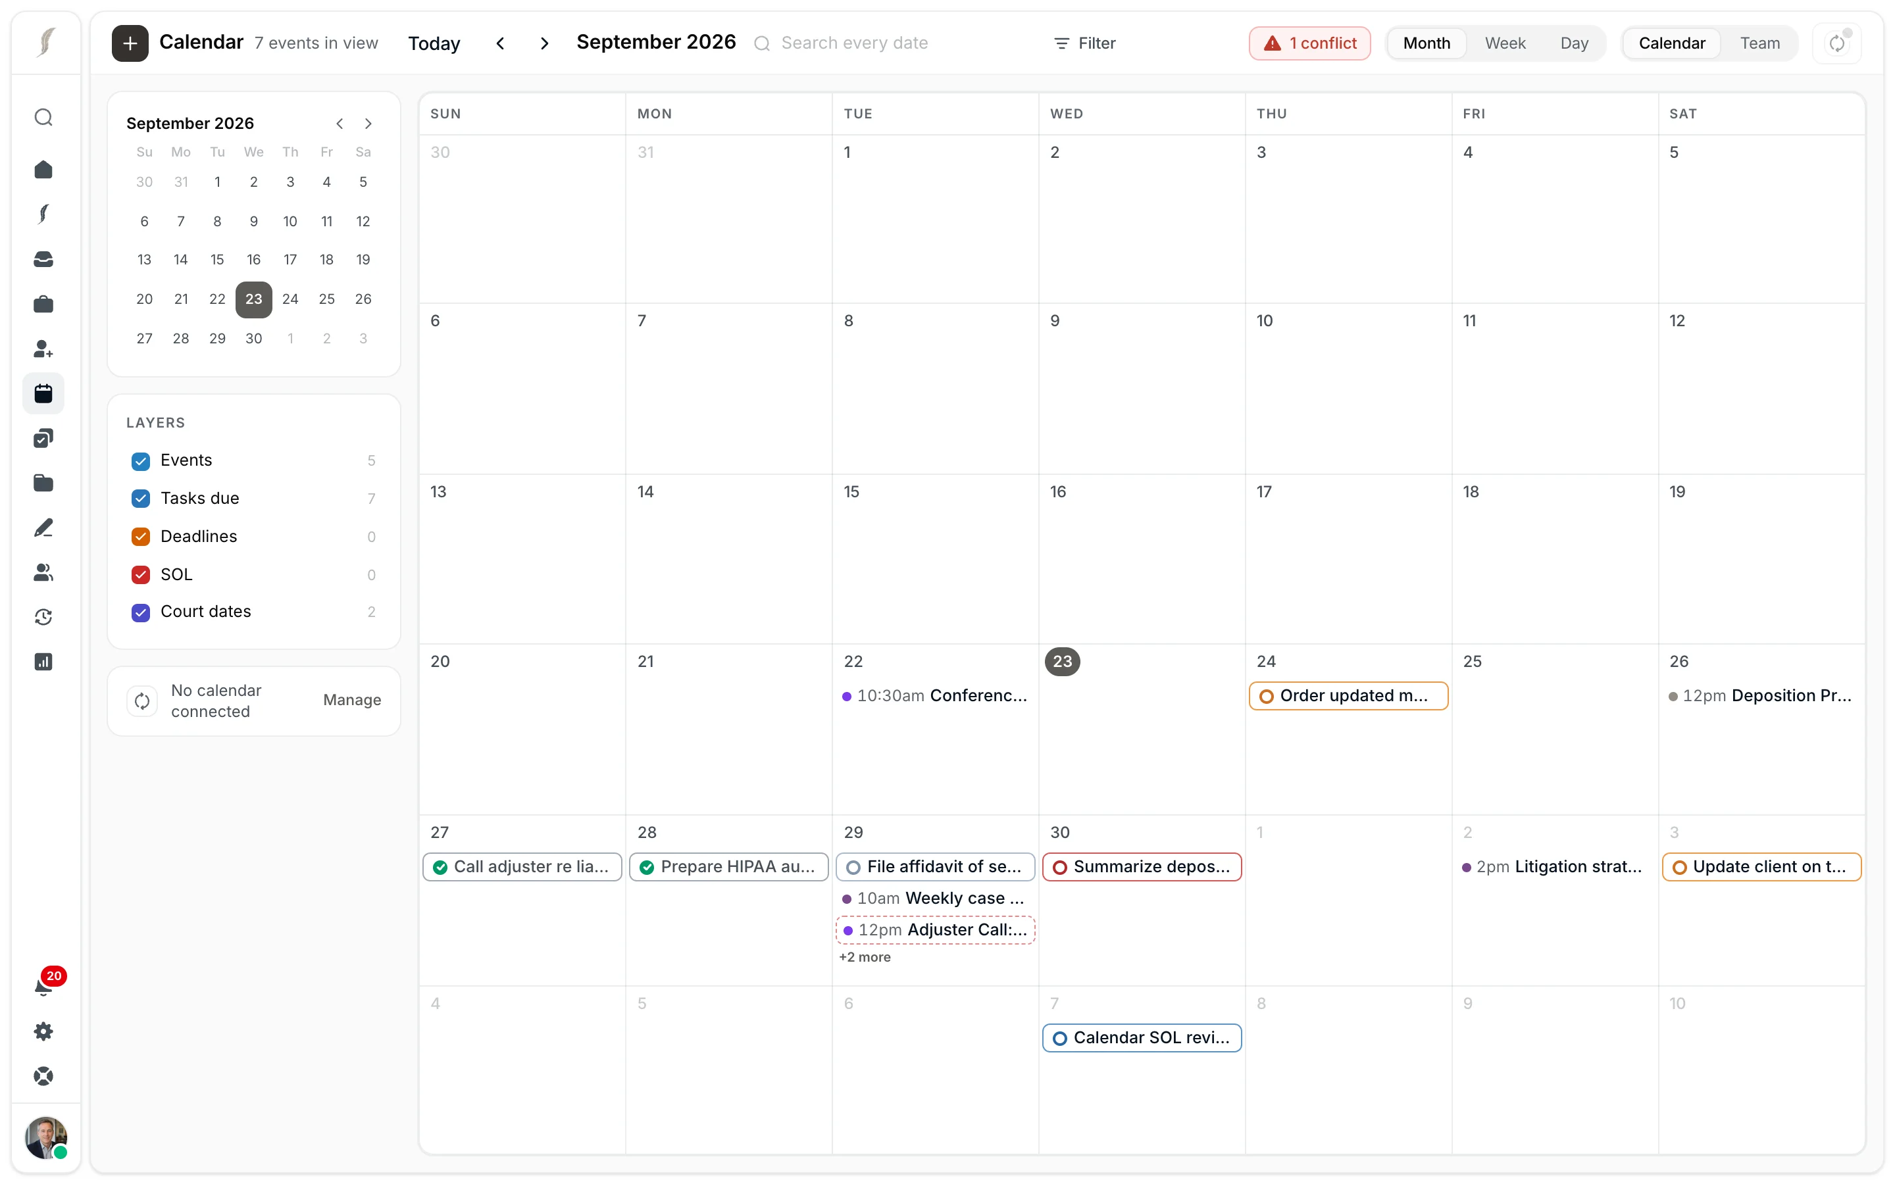Mini calendar previous month chevron
This screenshot has width=1895, height=1184.
pos(340,124)
